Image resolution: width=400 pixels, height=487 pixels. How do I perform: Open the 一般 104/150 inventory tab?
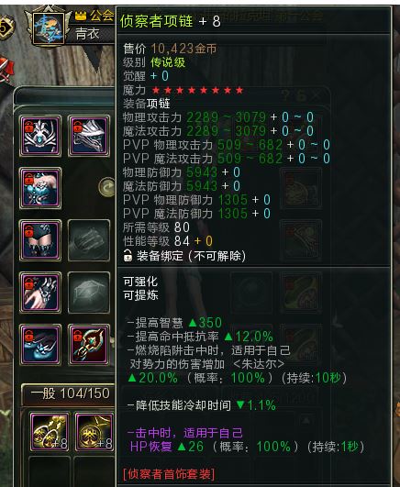(69, 393)
